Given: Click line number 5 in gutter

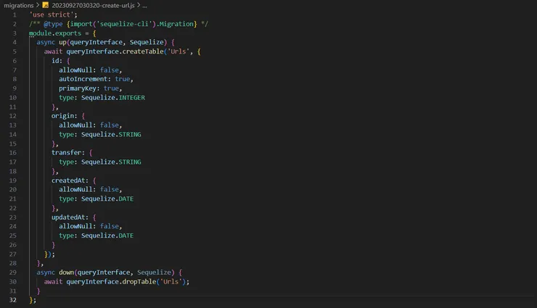Looking at the screenshot, I should pos(15,51).
